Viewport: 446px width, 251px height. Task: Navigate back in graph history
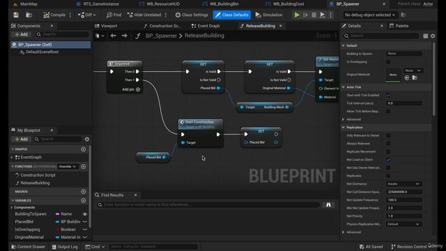(113, 36)
